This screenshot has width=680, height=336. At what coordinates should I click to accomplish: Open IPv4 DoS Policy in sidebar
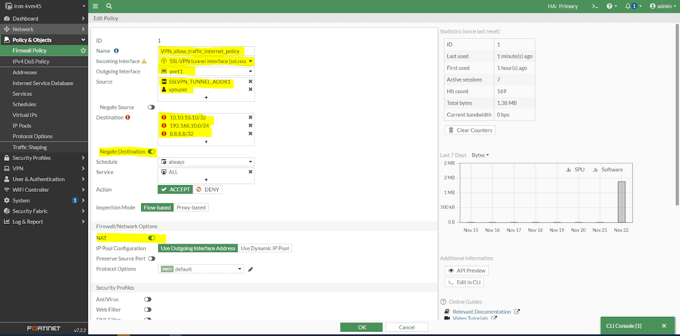pyautogui.click(x=31, y=62)
